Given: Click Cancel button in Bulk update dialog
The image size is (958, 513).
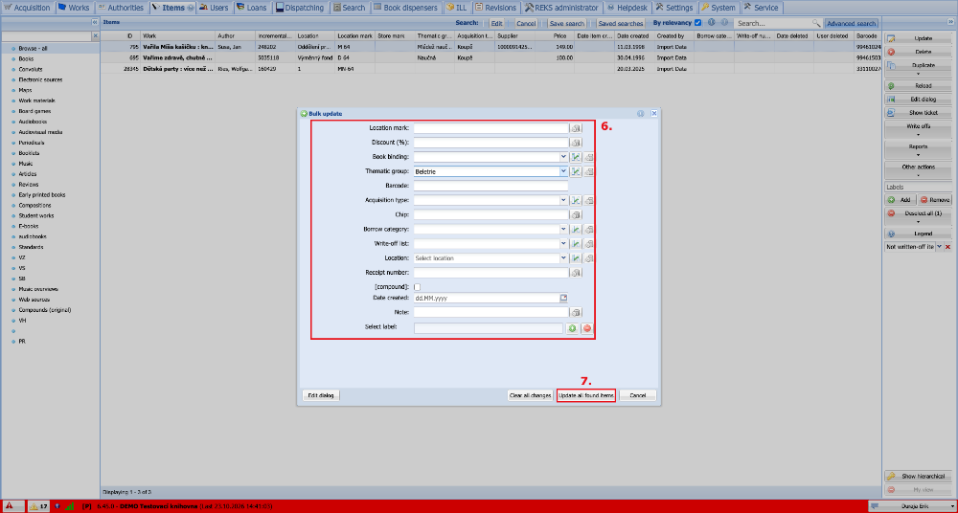Looking at the screenshot, I should click(x=637, y=395).
